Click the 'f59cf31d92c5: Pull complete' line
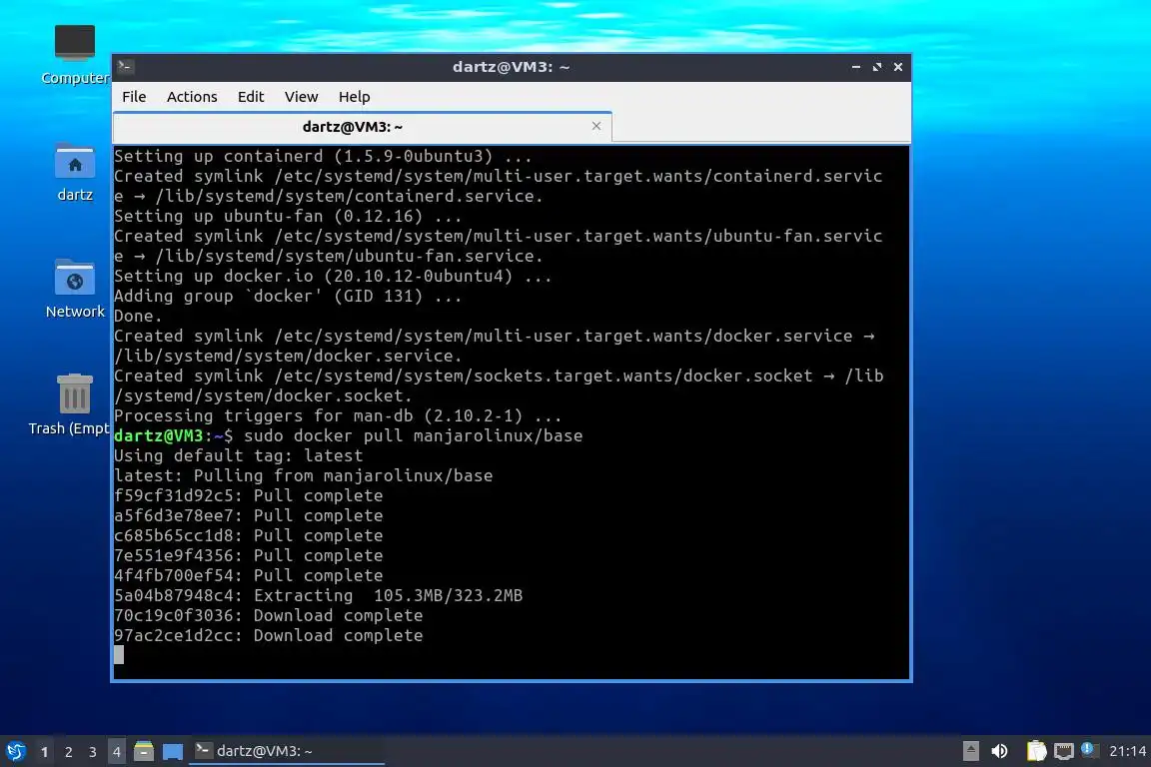Screen dimensions: 1151x767 (x=248, y=495)
